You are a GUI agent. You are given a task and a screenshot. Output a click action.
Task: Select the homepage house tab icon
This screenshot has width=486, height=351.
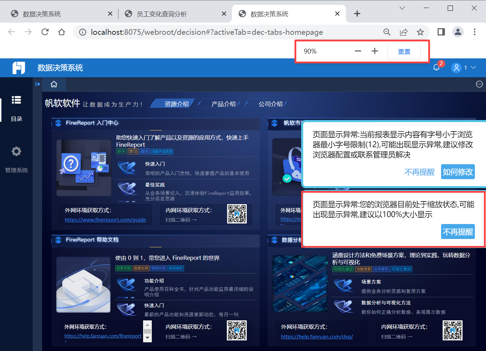(x=54, y=84)
